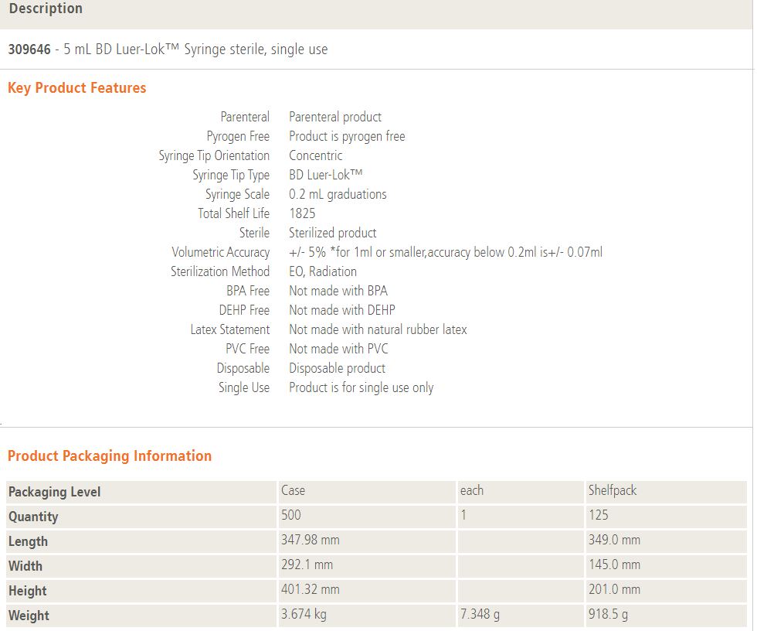Image resolution: width=757 pixels, height=631 pixels.
Task: Select the Product Packaging Information heading
Action: (110, 456)
